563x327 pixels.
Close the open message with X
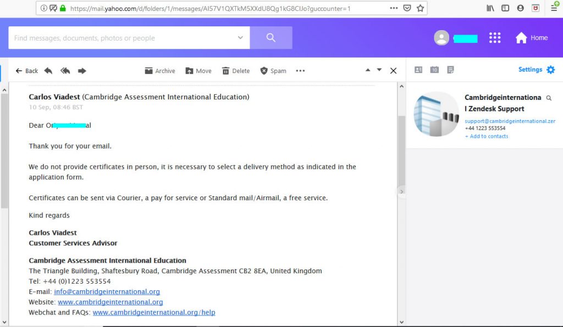[x=394, y=71]
